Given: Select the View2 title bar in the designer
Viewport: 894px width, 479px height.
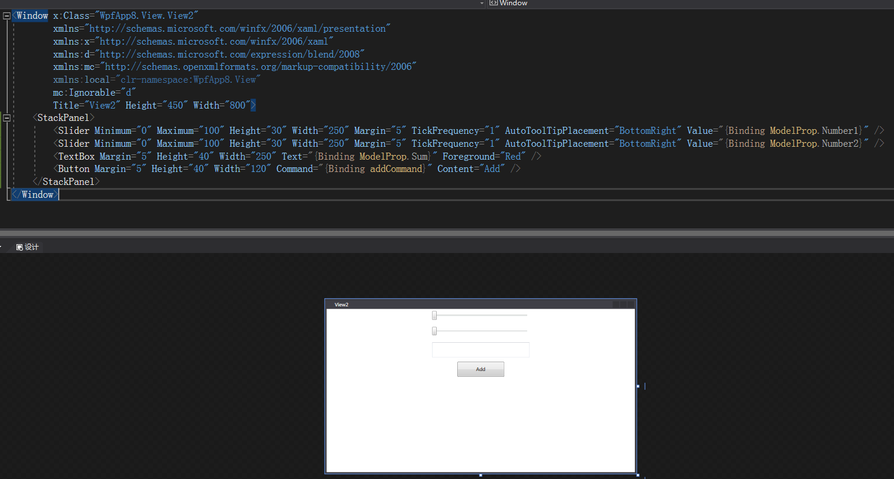Looking at the screenshot, I should [x=481, y=304].
